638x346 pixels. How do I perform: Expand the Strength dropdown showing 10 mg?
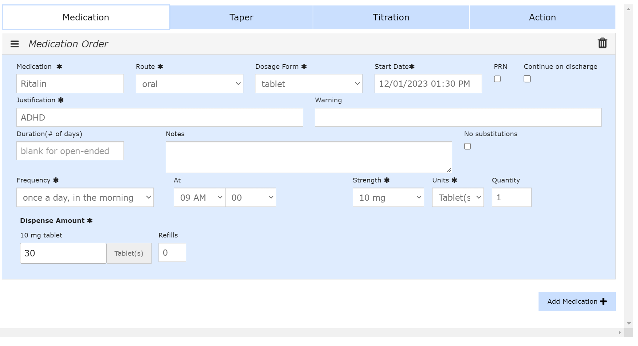388,197
